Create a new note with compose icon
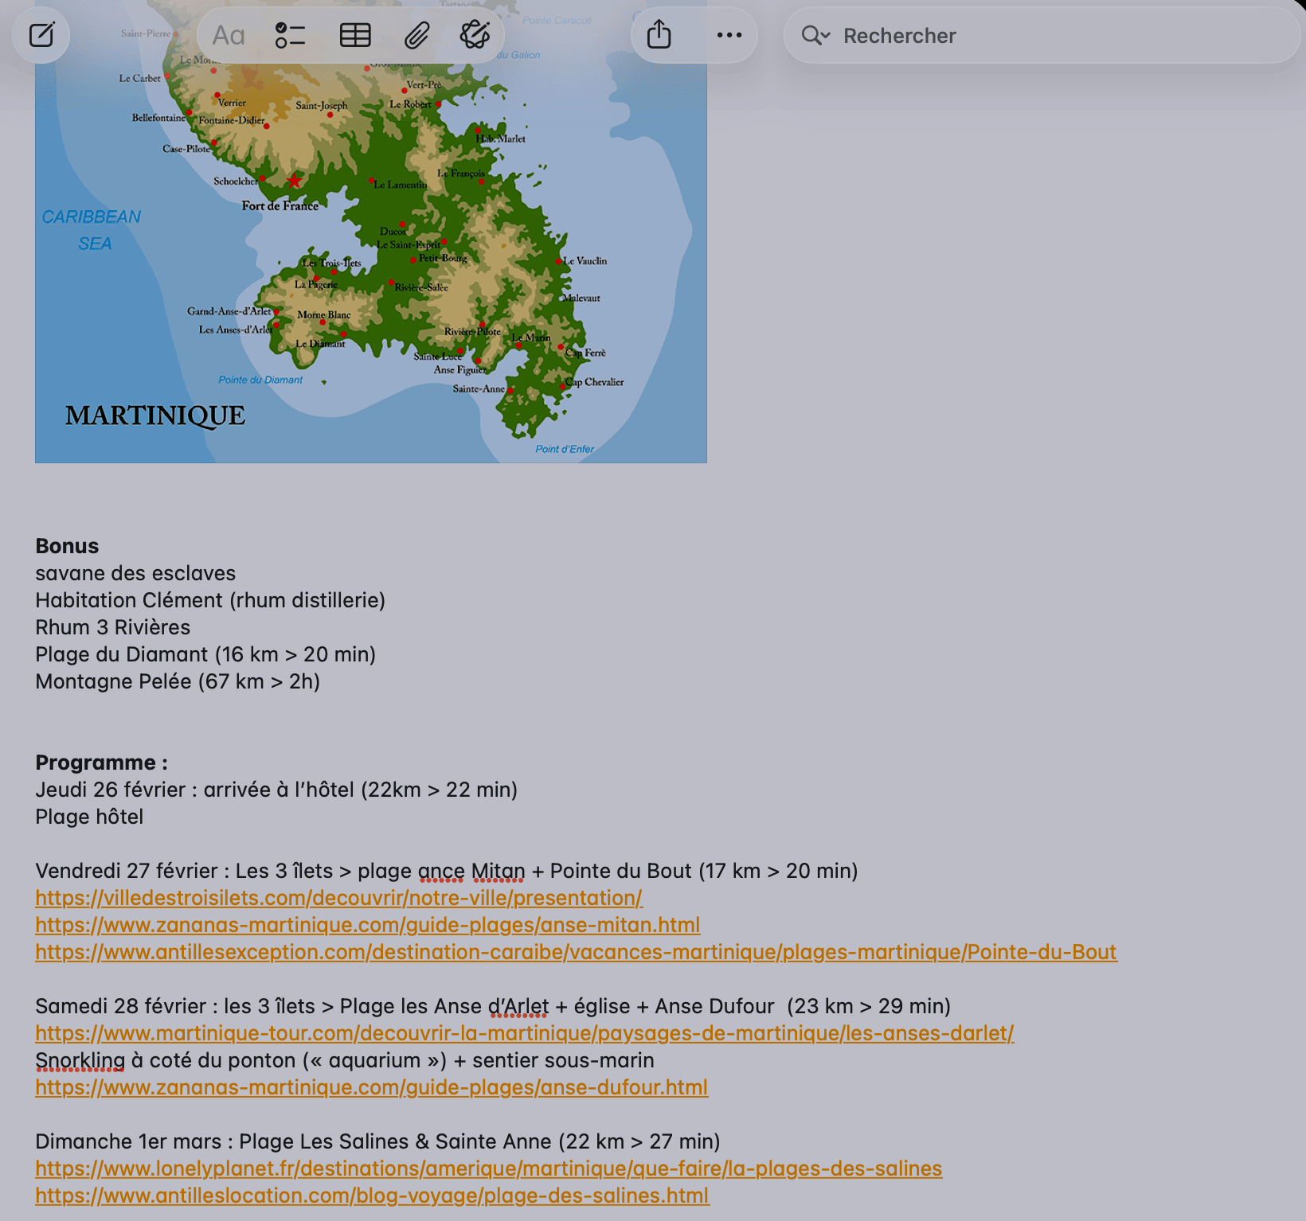1306x1221 pixels. point(41,35)
